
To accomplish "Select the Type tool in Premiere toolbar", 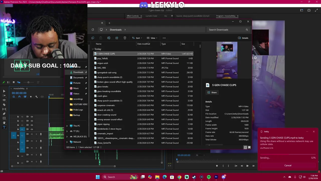I will (4, 127).
